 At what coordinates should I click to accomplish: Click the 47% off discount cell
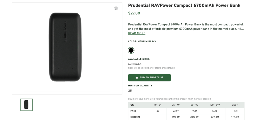pos(235,117)
